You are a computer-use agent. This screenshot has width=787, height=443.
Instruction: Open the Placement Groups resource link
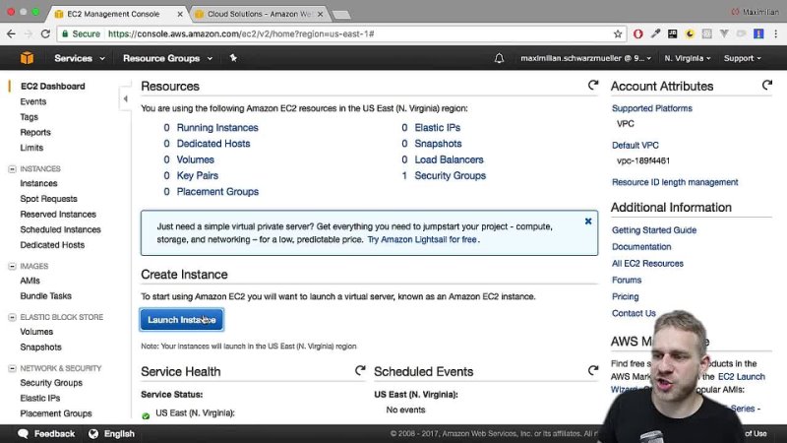(x=217, y=191)
